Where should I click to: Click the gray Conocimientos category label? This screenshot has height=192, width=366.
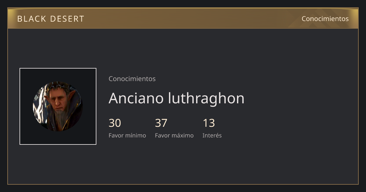[132, 79]
